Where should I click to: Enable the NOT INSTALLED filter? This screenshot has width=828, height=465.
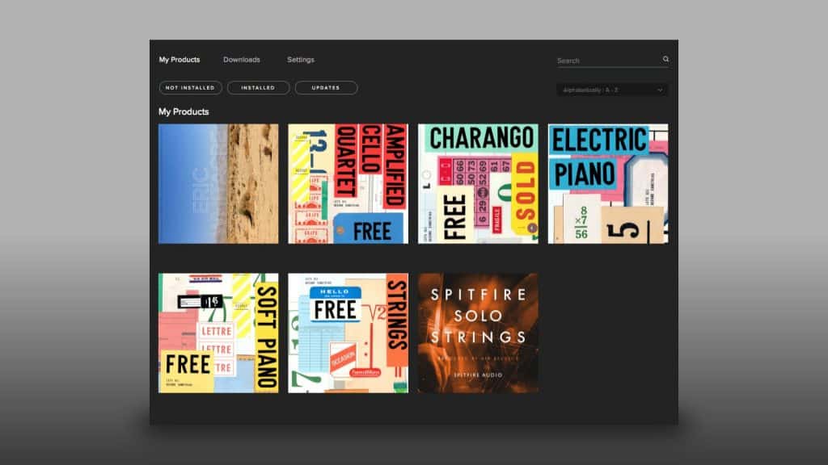pyautogui.click(x=189, y=88)
